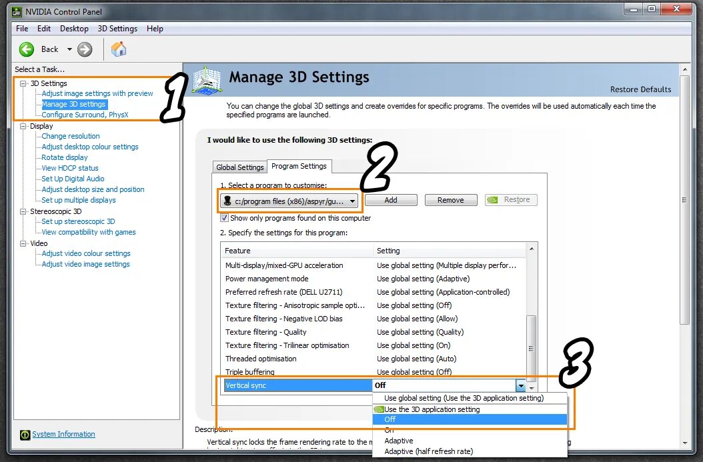Open View compatibility with games
Viewport: 703px width, 462px height.
tap(89, 232)
